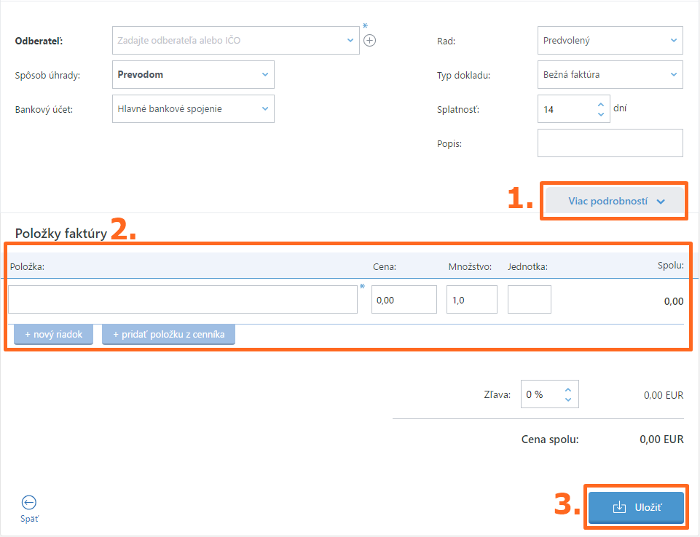
Task: Open the Rad numbering series dropdown
Action: 610,41
